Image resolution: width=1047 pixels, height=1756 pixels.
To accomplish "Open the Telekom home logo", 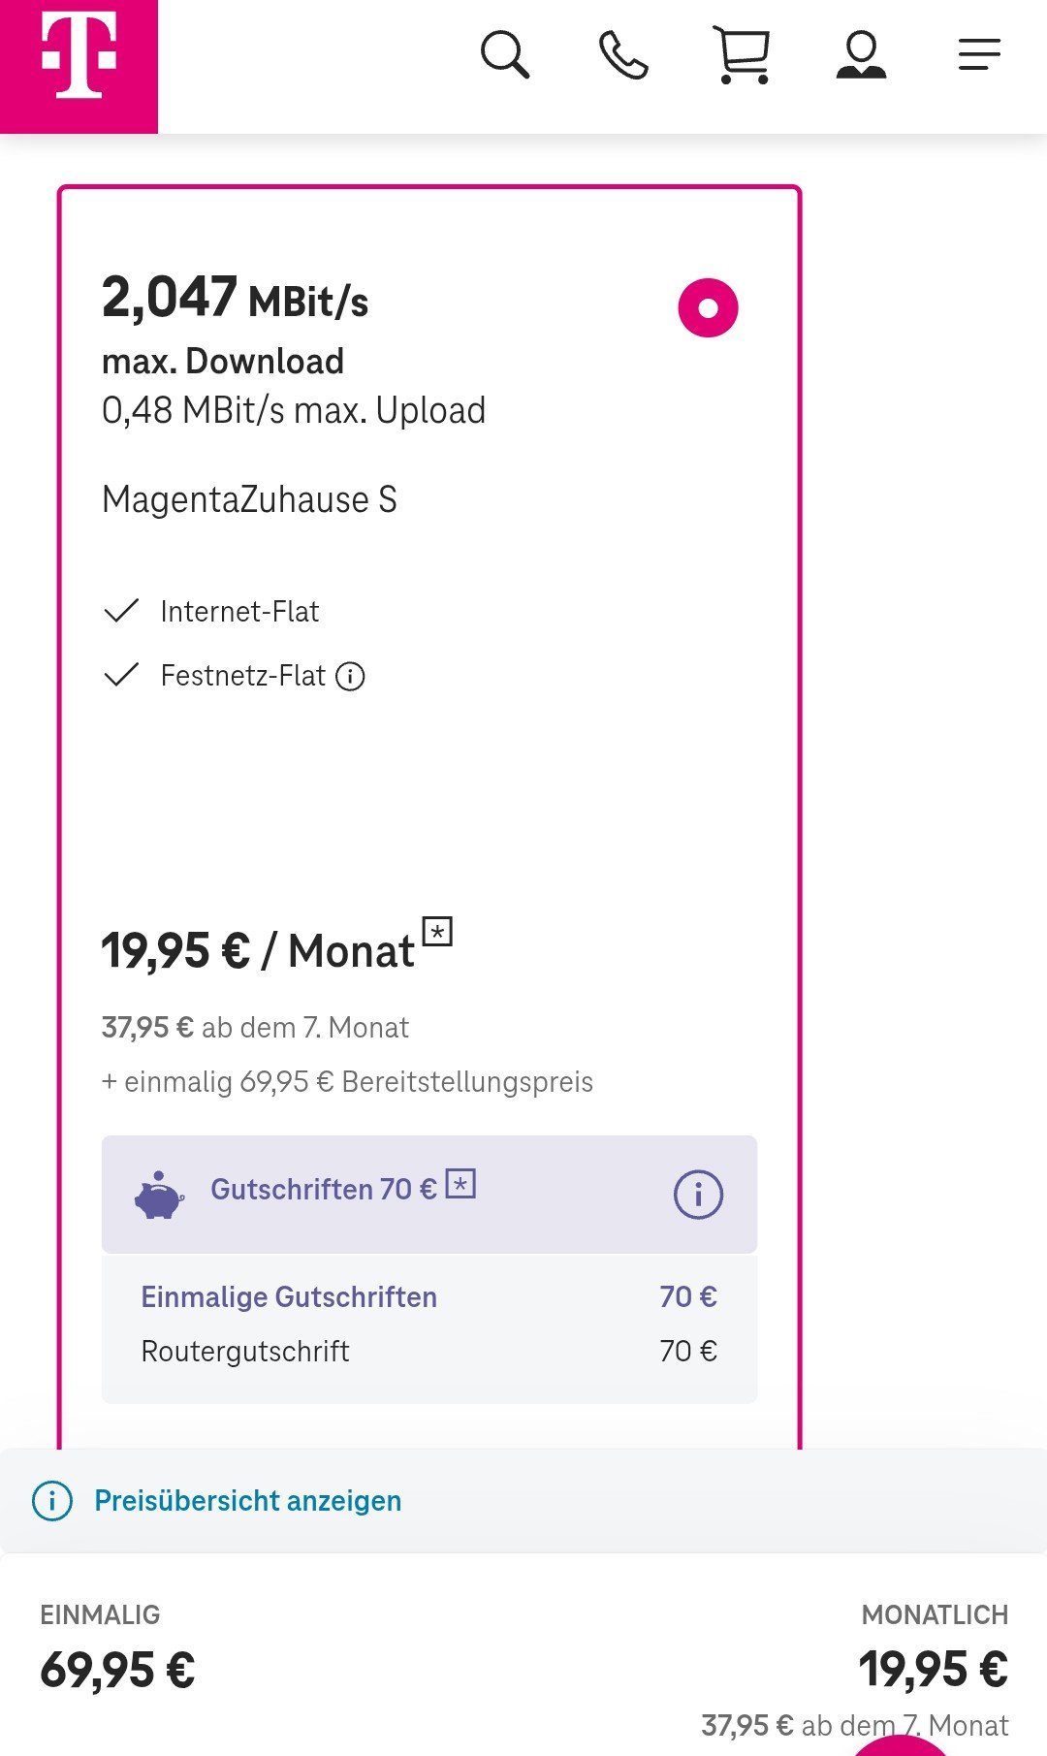I will [79, 66].
